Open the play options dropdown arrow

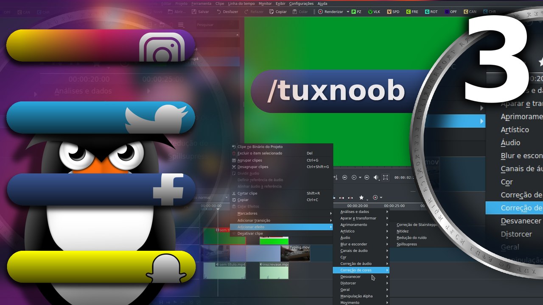point(360,177)
